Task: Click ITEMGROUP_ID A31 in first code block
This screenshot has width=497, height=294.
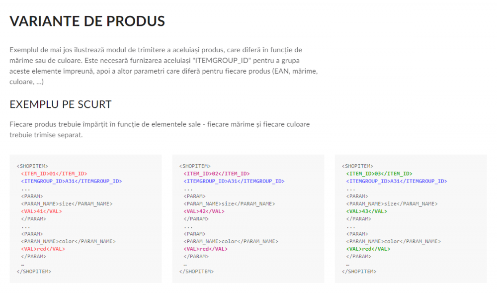Action: coord(72,182)
